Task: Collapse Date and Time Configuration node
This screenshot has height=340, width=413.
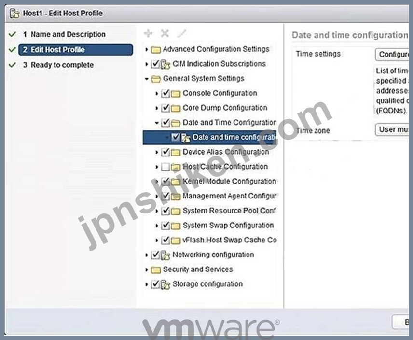Action: coord(157,123)
